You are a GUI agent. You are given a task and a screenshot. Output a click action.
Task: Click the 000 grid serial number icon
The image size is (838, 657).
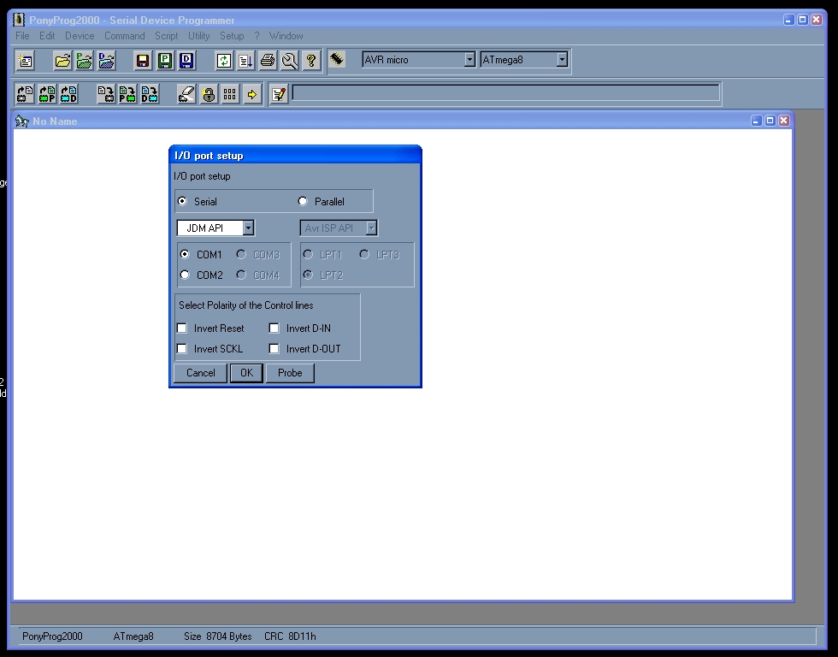coord(230,94)
